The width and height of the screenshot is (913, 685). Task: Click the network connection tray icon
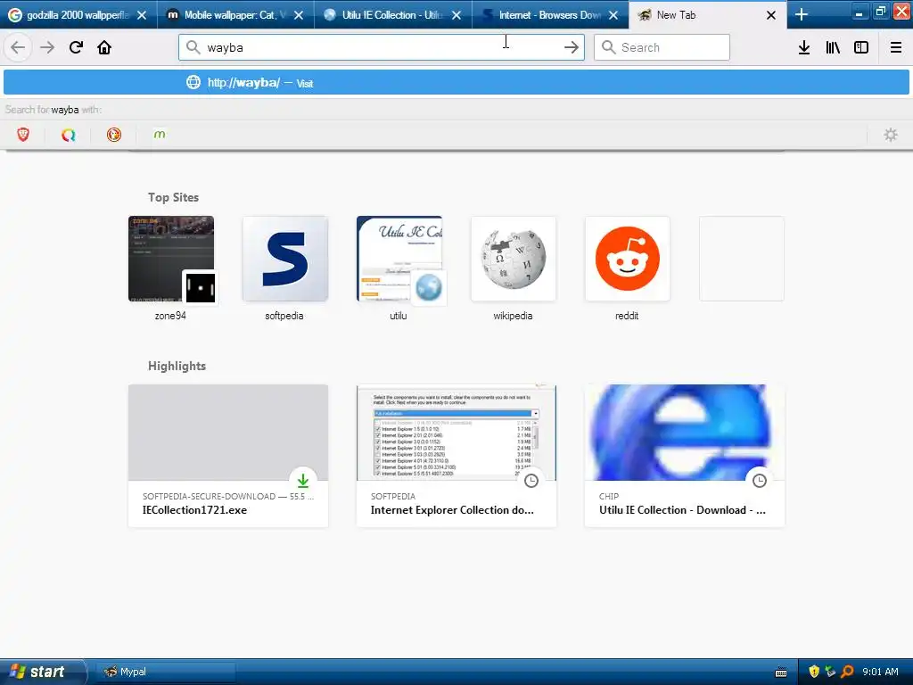(x=830, y=672)
